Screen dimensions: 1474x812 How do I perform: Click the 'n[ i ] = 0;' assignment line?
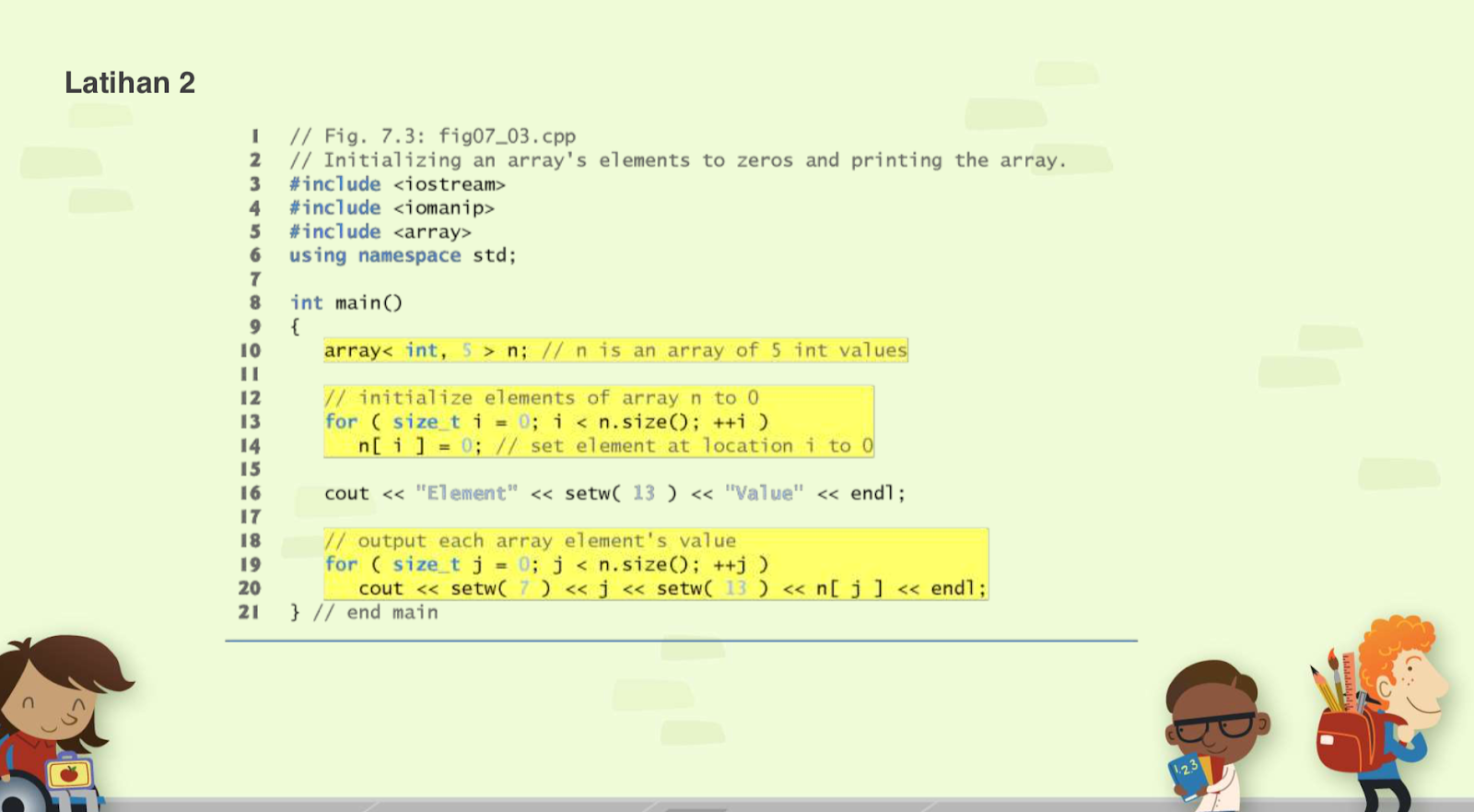tap(615, 446)
